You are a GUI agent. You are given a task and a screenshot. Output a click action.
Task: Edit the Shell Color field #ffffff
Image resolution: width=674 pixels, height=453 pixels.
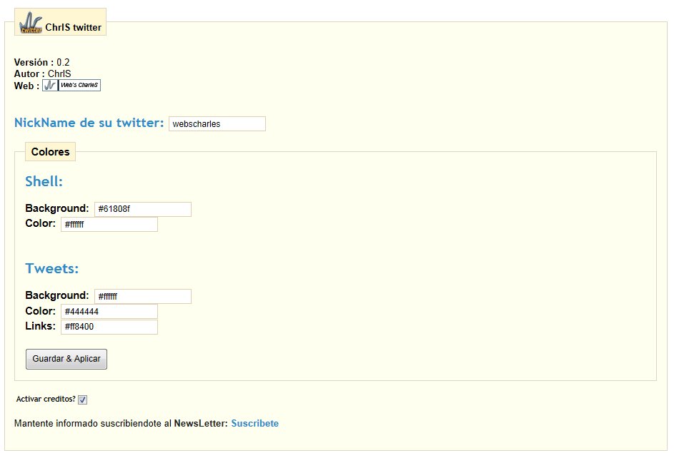click(109, 224)
